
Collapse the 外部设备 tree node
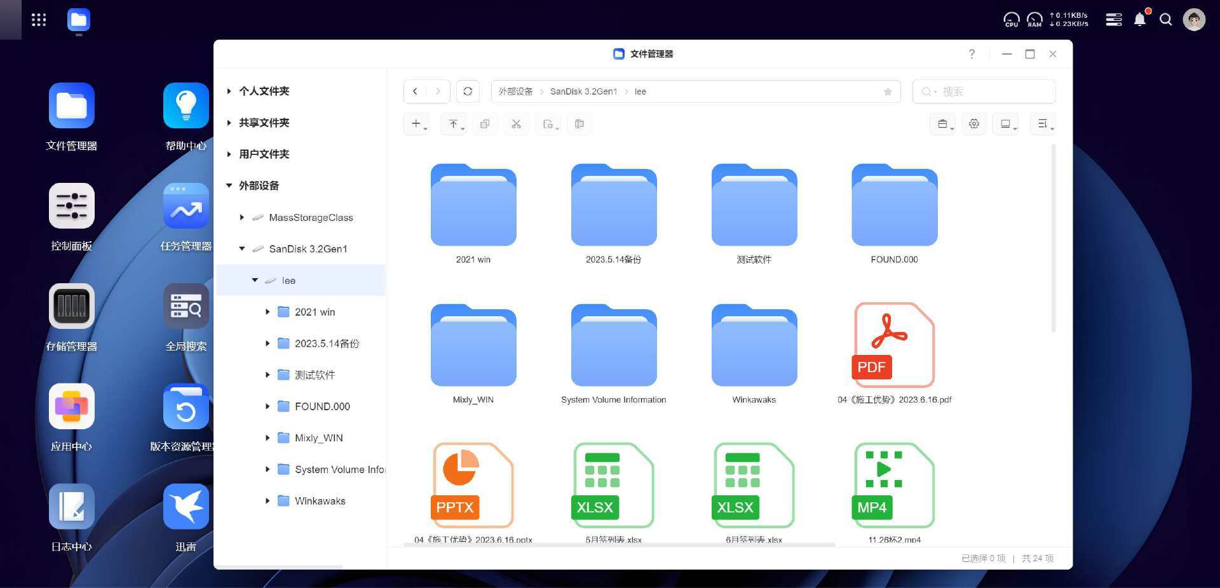point(229,185)
